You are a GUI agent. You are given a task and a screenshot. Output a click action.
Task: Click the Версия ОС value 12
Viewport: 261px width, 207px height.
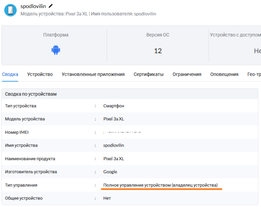[x=158, y=51]
